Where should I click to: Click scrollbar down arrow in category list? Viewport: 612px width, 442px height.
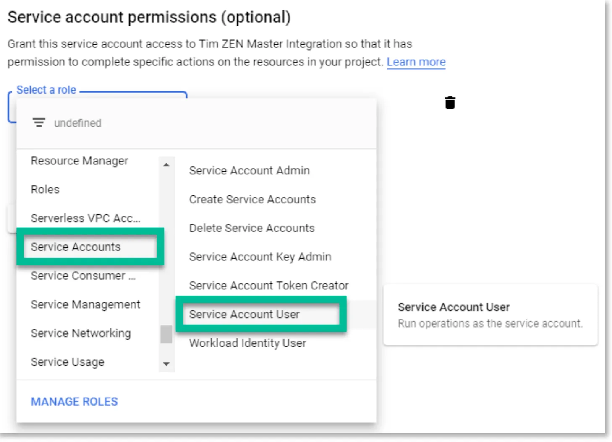tap(166, 364)
